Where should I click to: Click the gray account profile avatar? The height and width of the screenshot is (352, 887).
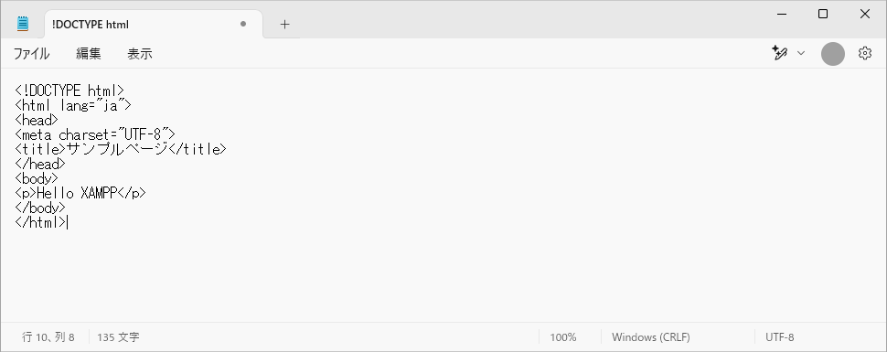[833, 54]
